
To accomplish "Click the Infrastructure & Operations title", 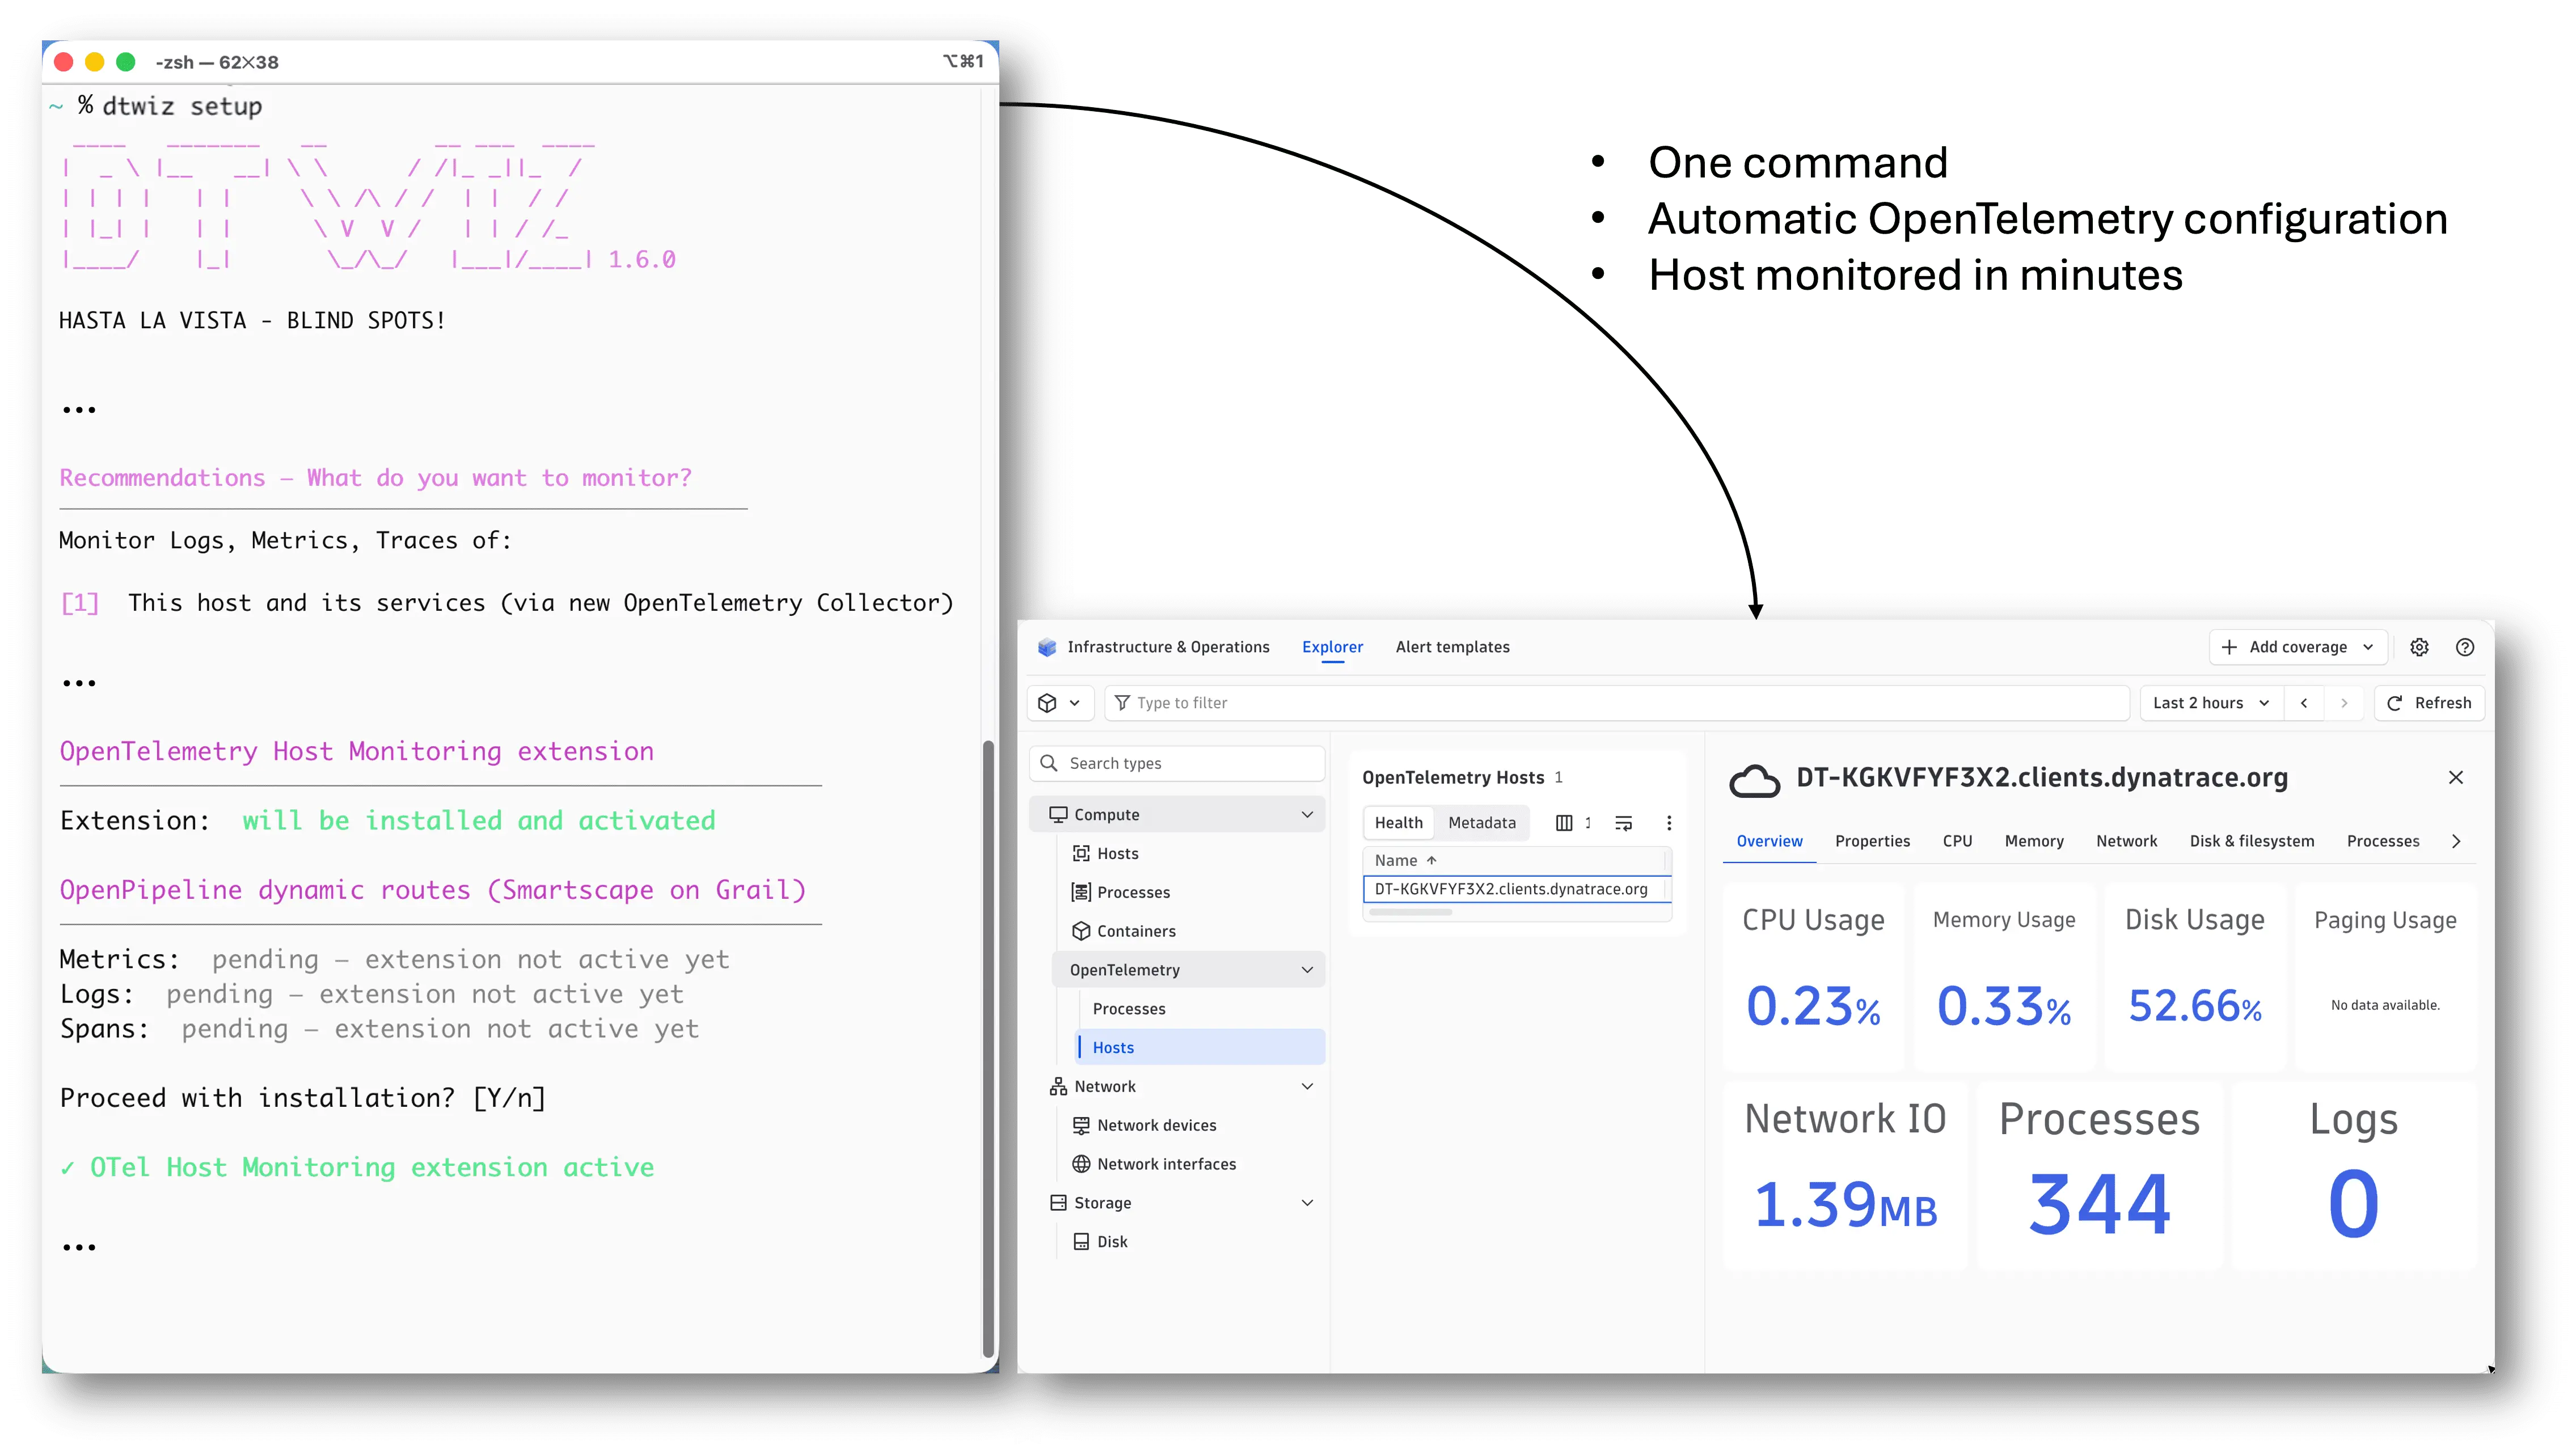I will [1168, 647].
